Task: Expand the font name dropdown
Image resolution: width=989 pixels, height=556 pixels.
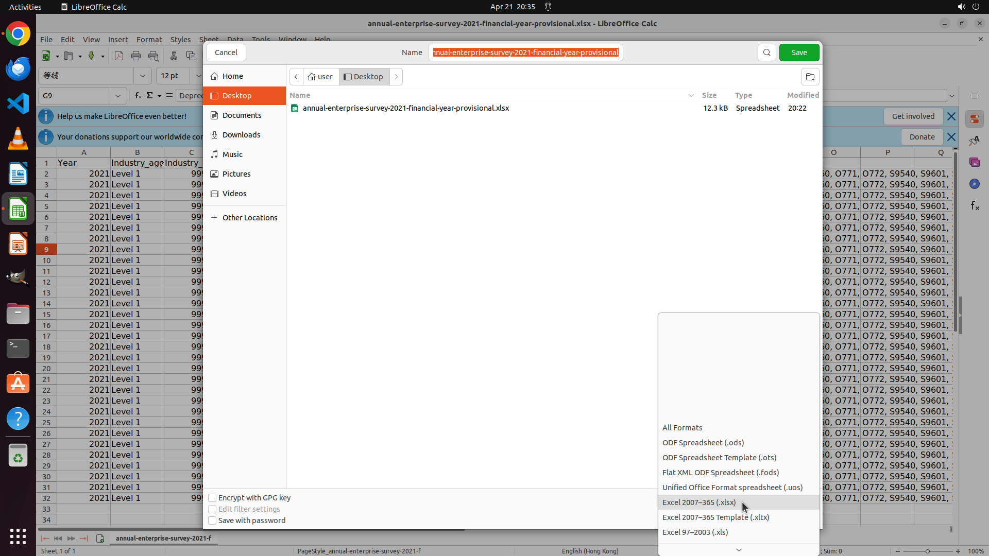Action: (x=143, y=76)
